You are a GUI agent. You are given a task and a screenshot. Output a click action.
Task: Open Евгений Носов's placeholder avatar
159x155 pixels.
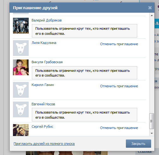coord(21,109)
